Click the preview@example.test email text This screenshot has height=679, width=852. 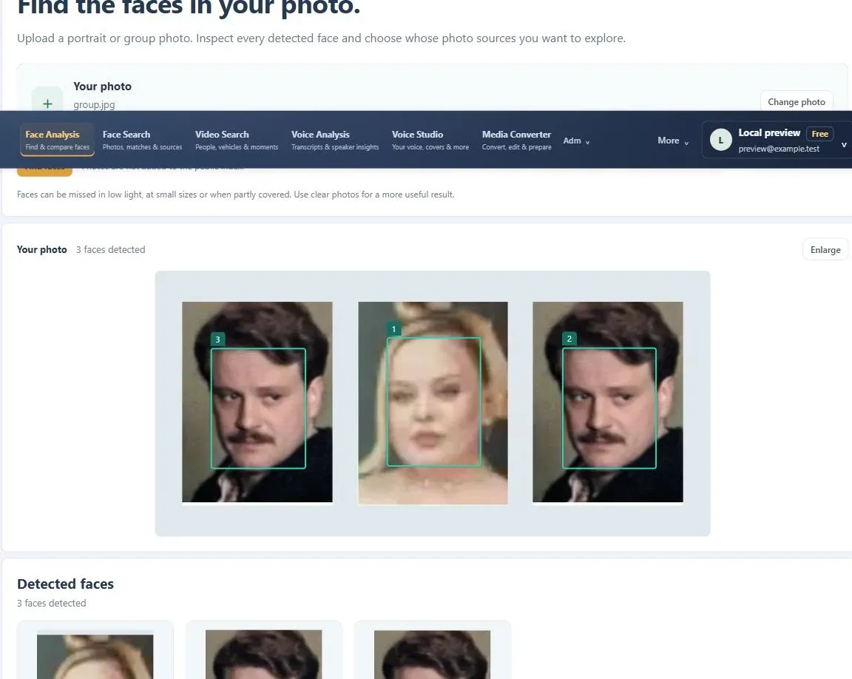[779, 149]
